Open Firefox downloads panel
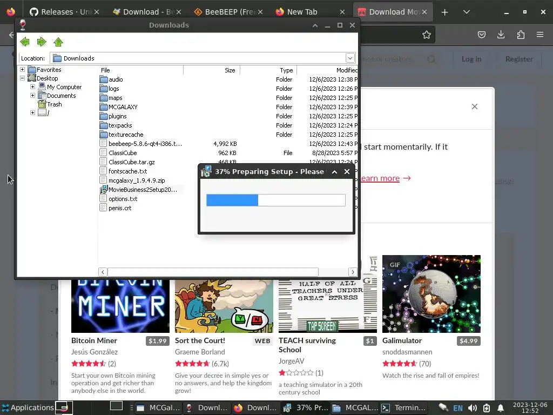This screenshot has height=415, width=553. coord(501,35)
